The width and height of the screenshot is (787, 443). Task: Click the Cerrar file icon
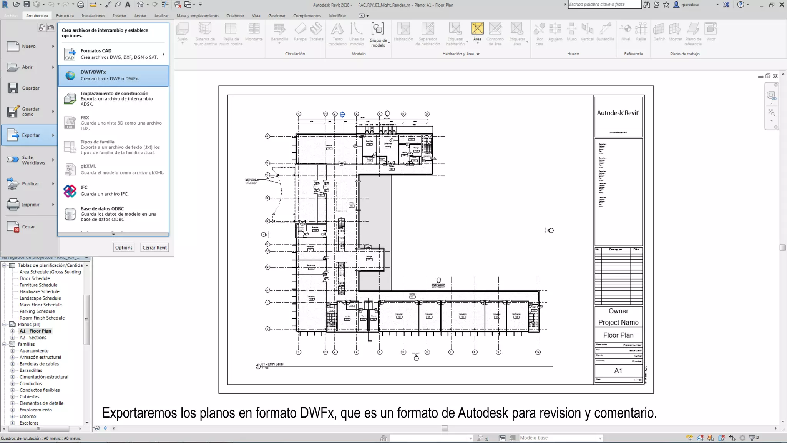click(x=13, y=227)
